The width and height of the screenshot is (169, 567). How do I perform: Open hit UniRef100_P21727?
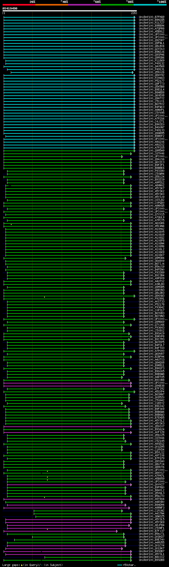(x=152, y=23)
